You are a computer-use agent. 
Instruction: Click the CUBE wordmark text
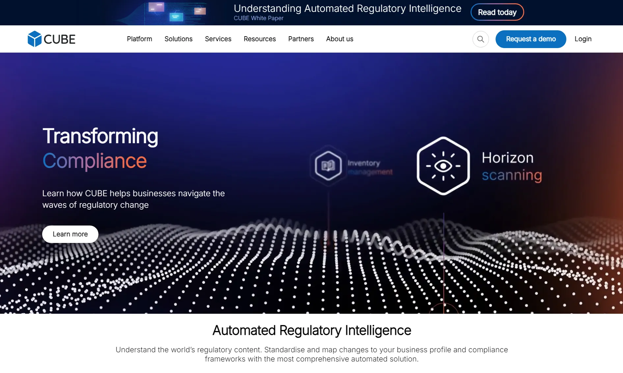pyautogui.click(x=60, y=40)
